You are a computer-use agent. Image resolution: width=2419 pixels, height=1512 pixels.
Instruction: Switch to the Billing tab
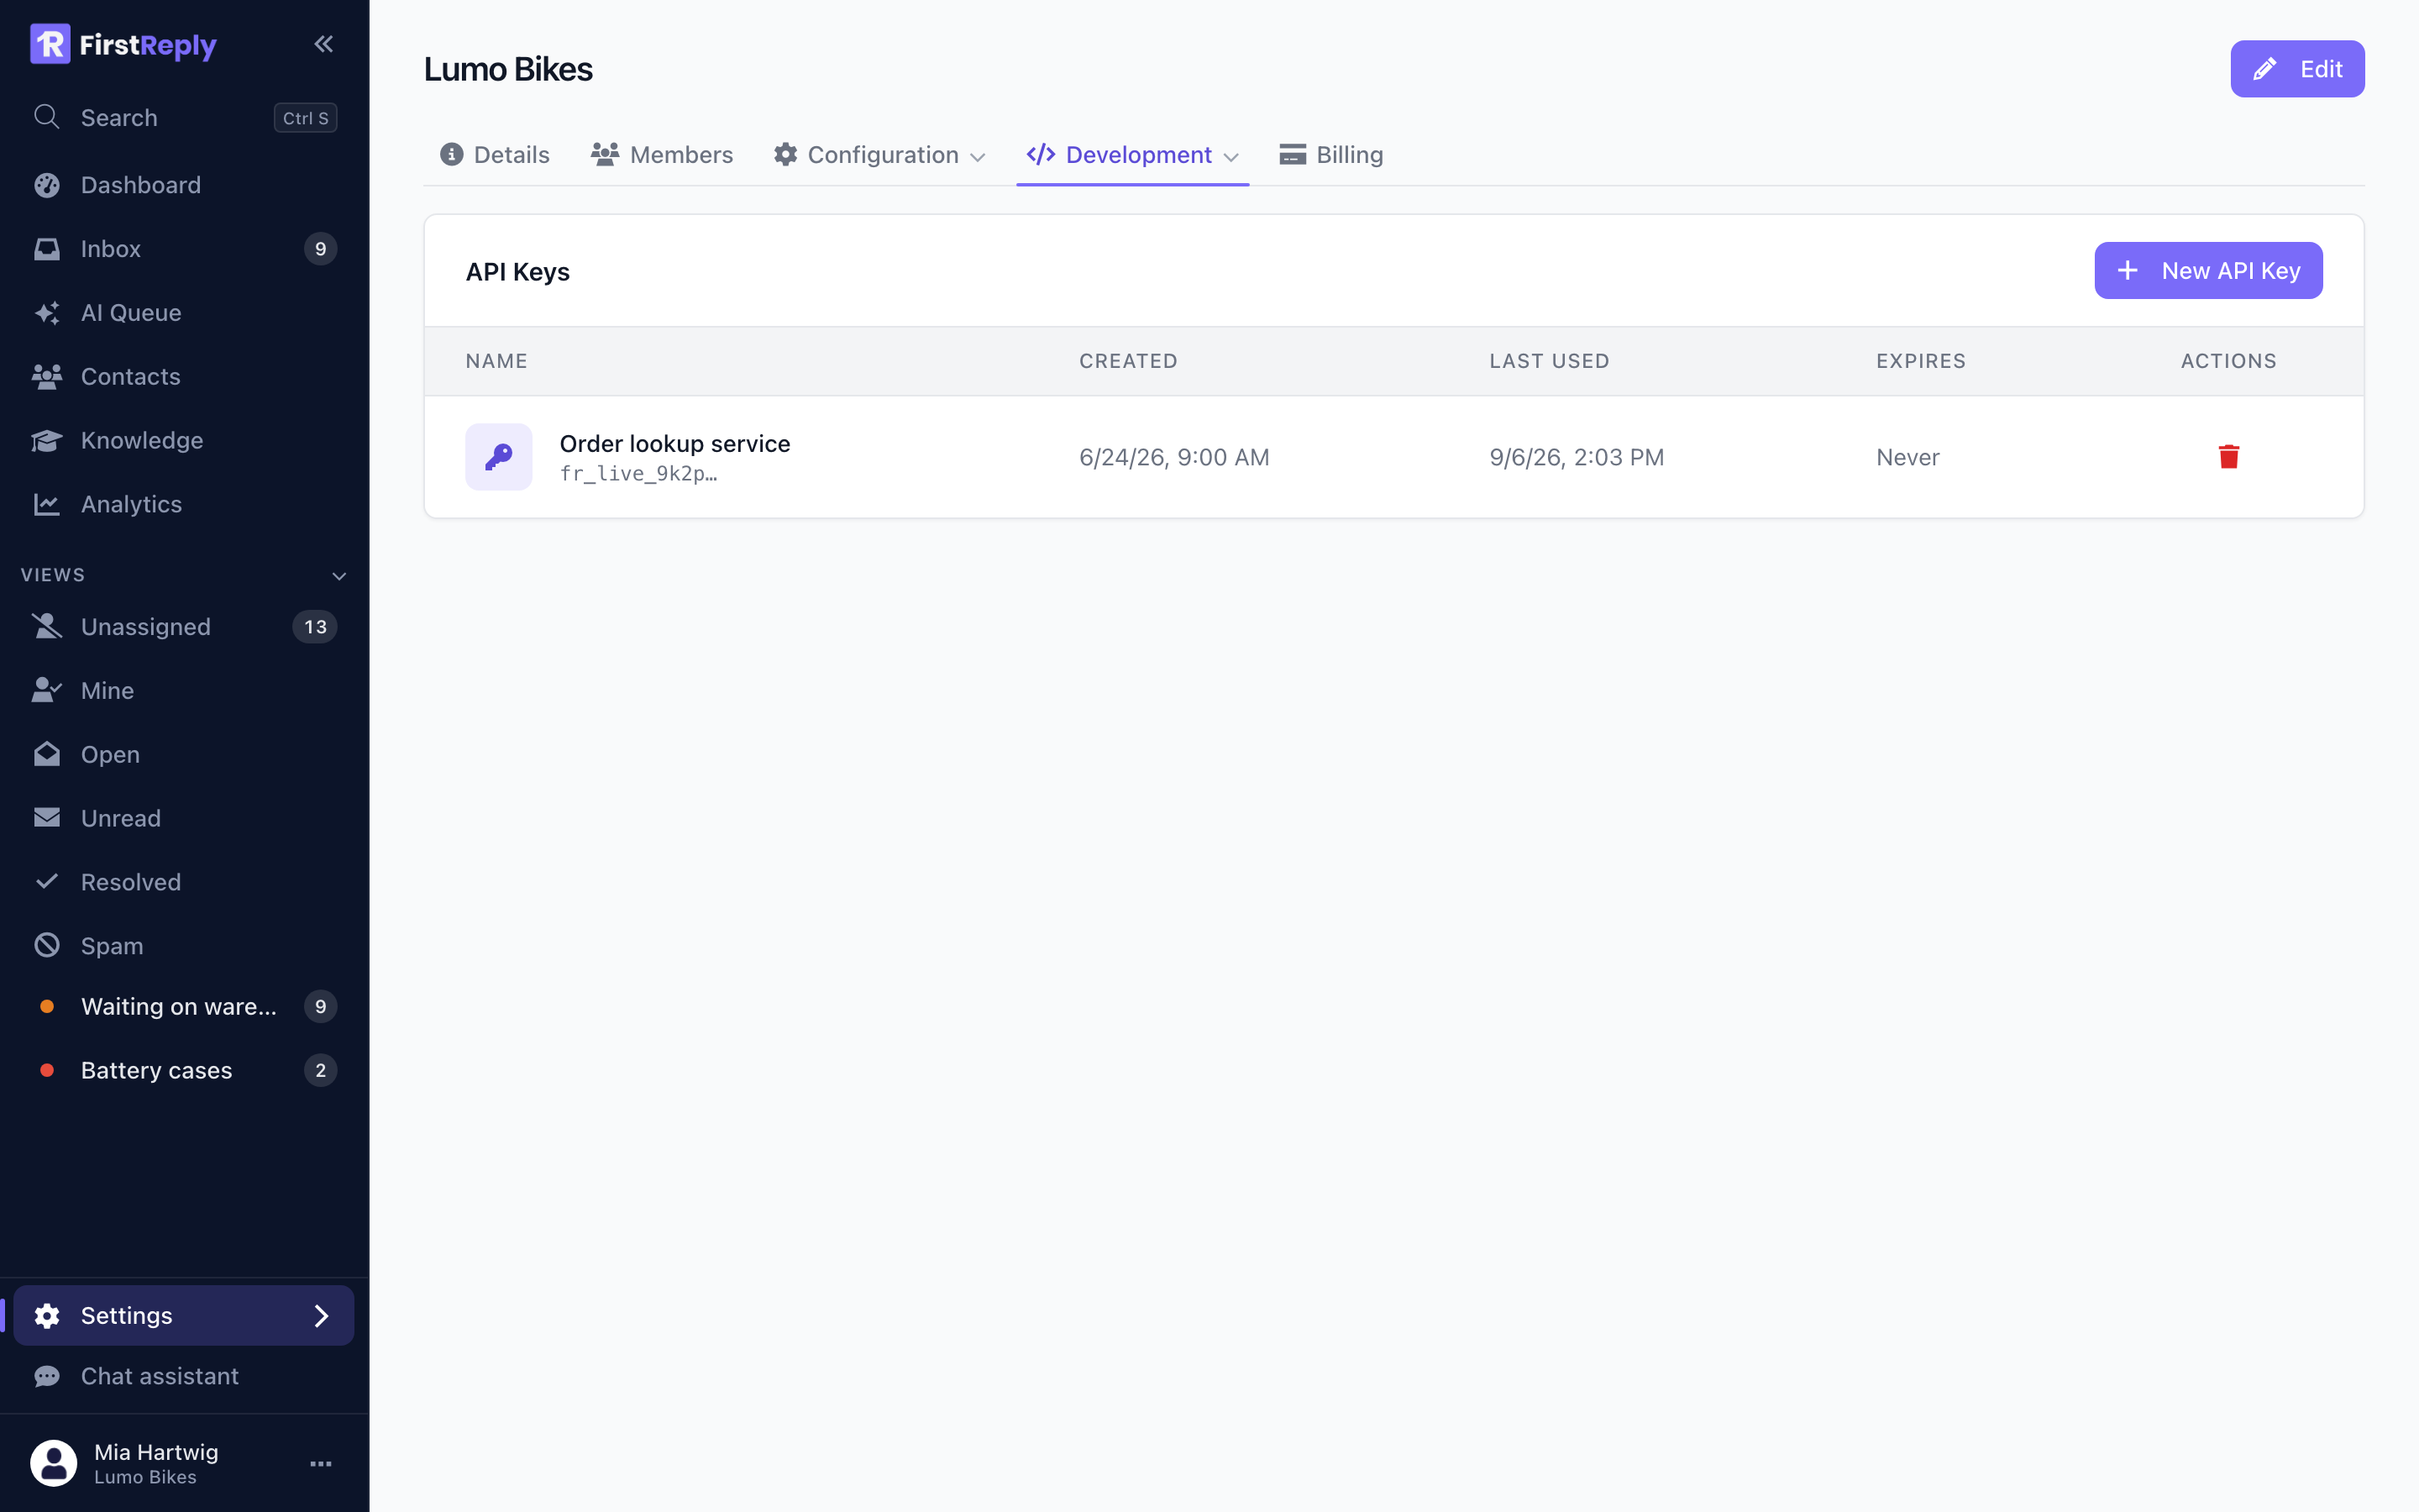click(1331, 155)
